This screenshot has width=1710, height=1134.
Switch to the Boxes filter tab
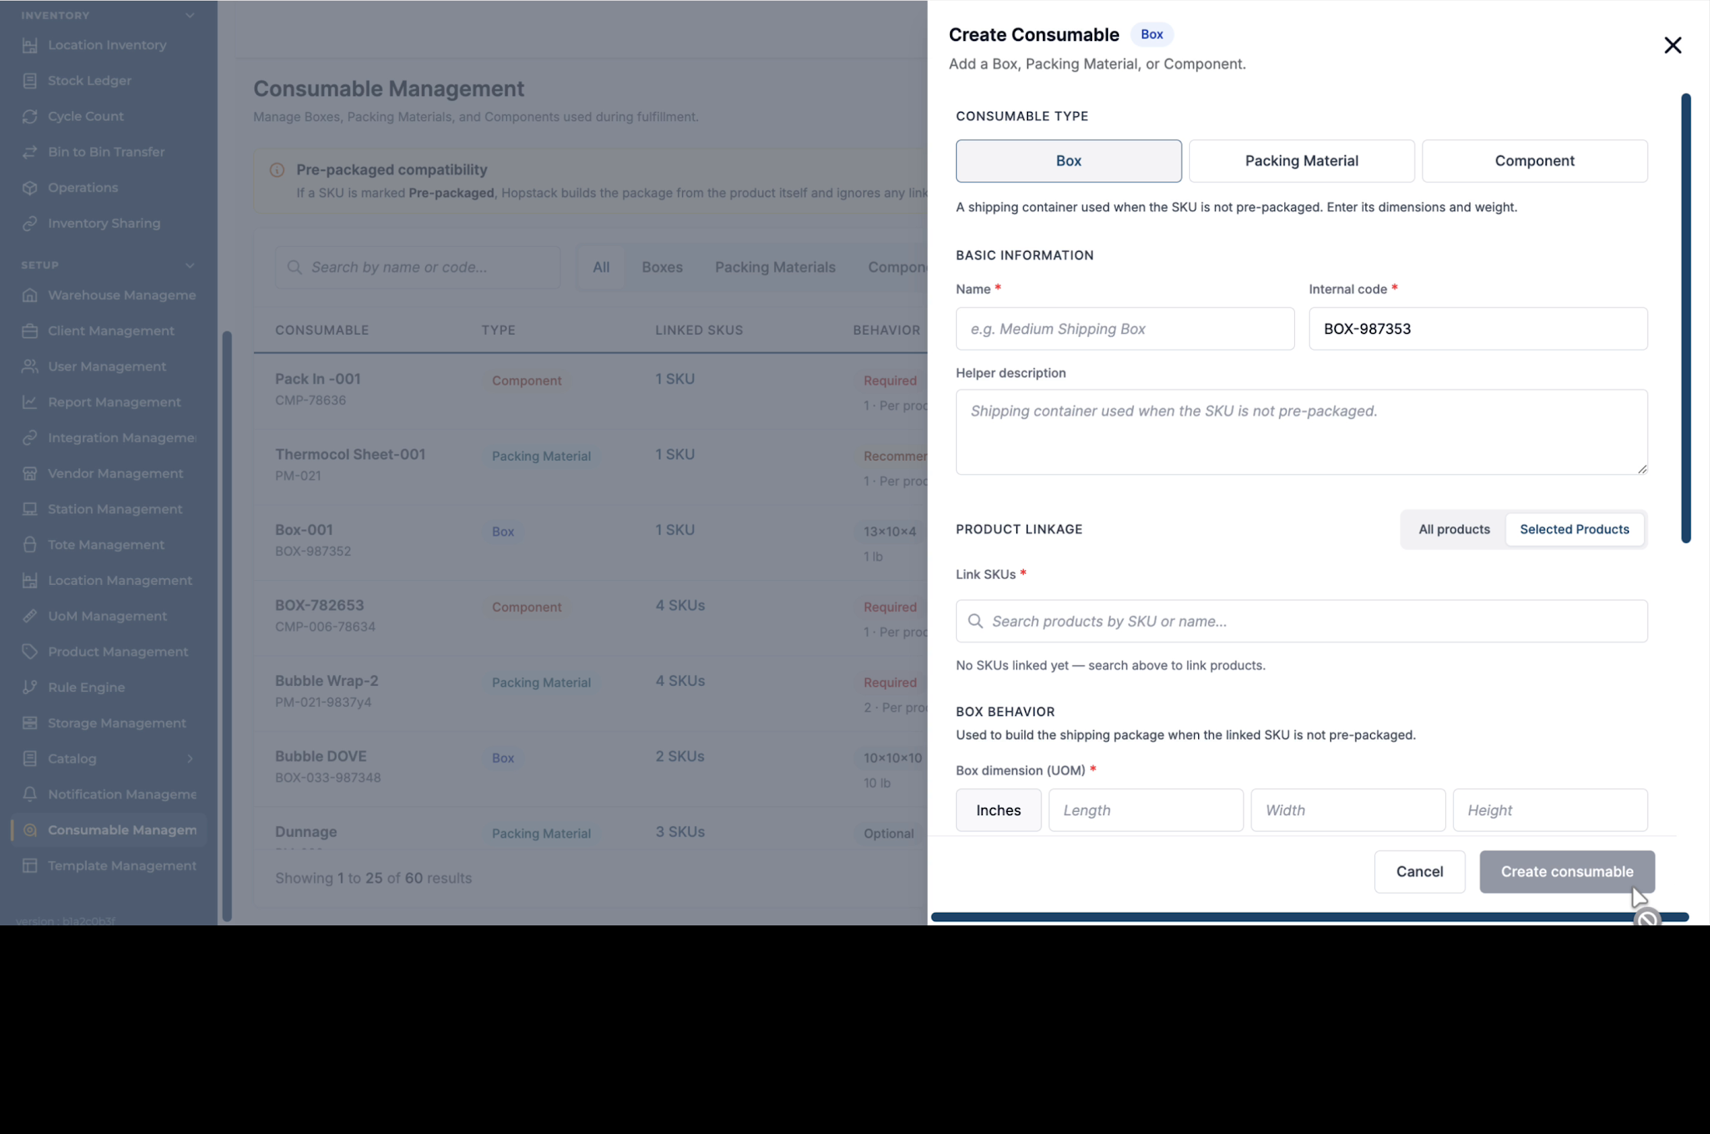[x=662, y=267]
